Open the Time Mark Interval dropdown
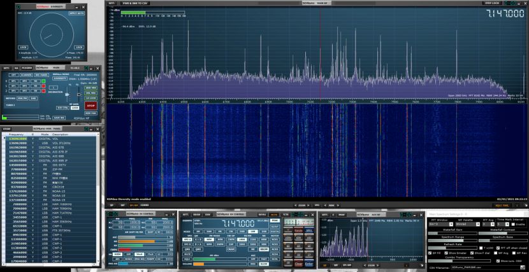This screenshot has height=272, width=529. pos(503,224)
